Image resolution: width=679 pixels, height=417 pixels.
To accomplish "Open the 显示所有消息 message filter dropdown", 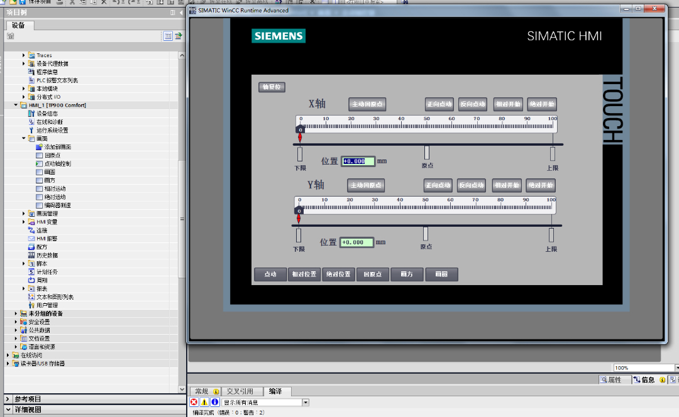I will [x=306, y=403].
